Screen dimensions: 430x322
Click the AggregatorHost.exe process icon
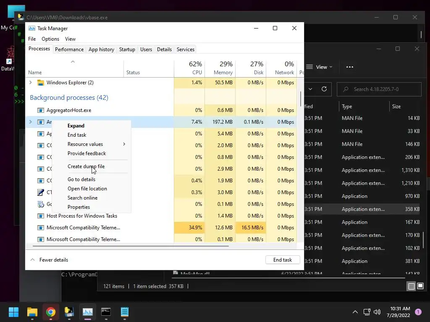(x=41, y=110)
